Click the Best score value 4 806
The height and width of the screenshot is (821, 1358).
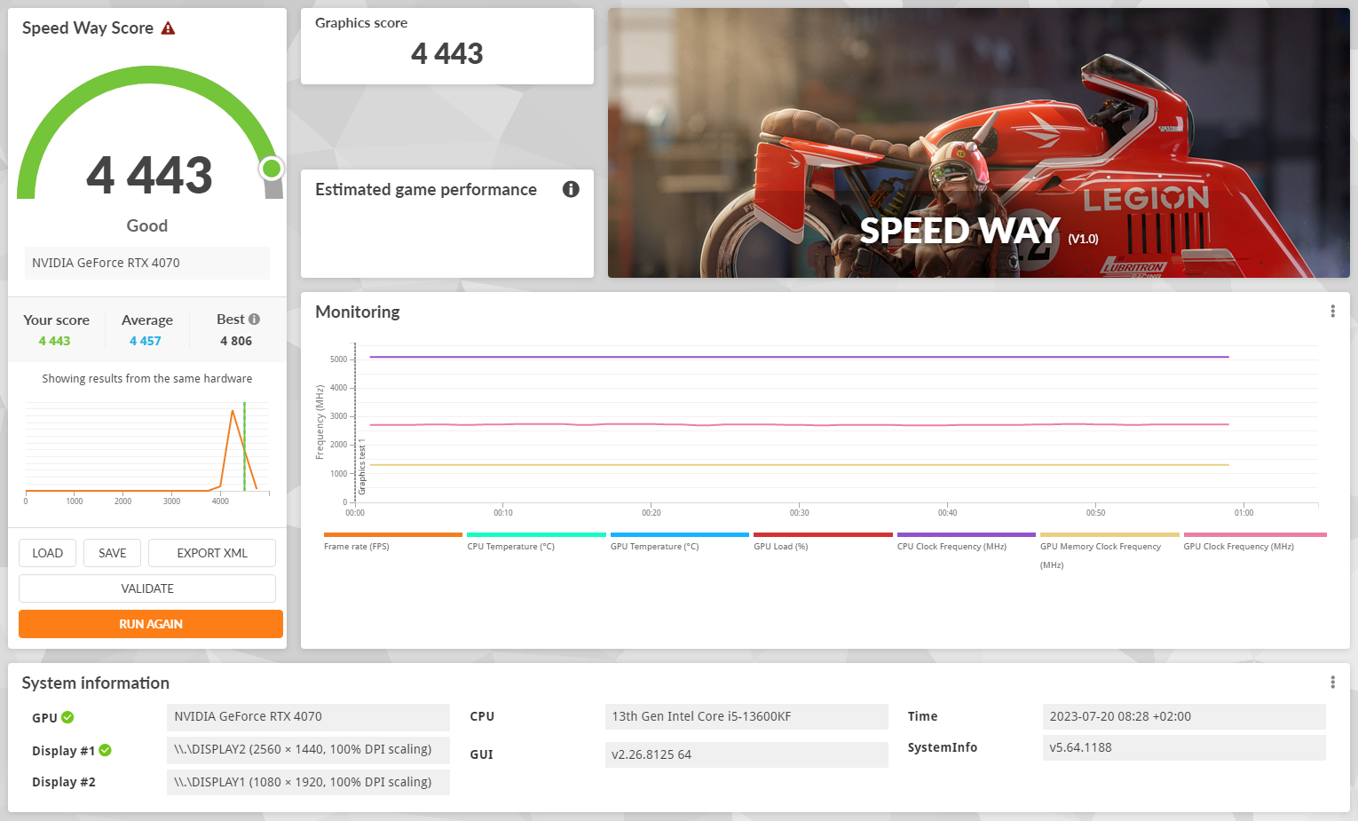tap(236, 341)
